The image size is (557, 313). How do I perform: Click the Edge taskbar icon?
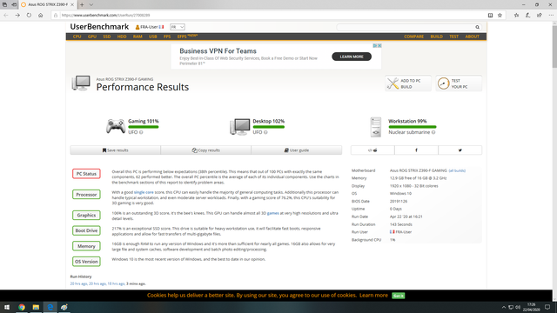coord(50,307)
